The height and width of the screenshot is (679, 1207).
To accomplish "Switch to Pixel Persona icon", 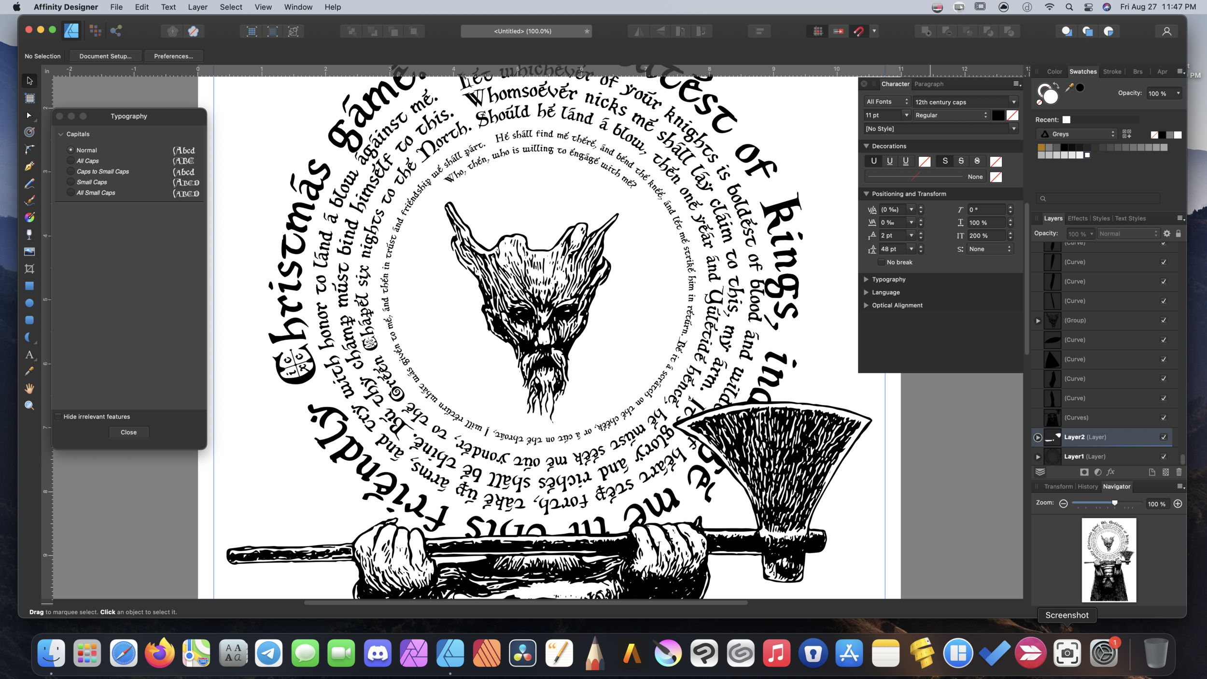I will point(96,31).
